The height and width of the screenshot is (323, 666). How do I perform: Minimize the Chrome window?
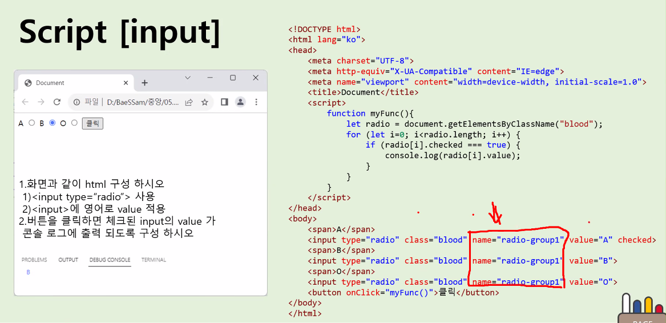click(210, 78)
